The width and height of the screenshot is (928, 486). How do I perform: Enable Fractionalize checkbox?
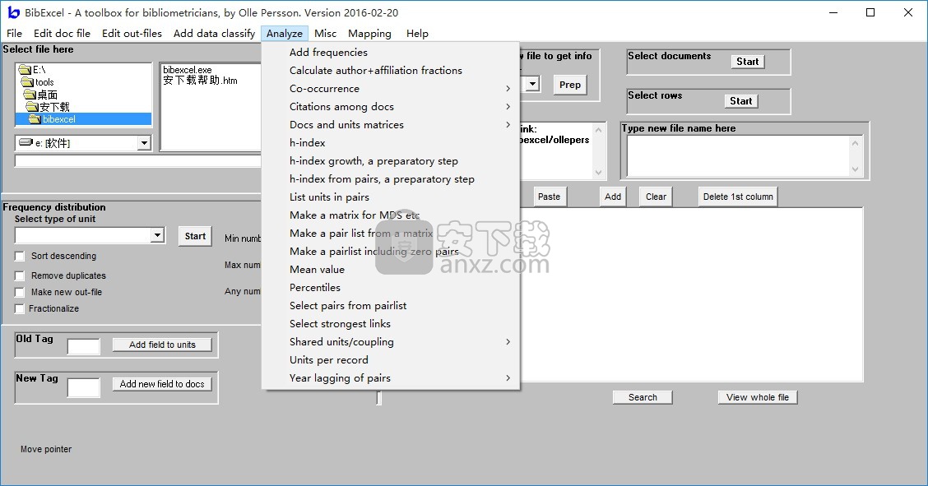(20, 308)
